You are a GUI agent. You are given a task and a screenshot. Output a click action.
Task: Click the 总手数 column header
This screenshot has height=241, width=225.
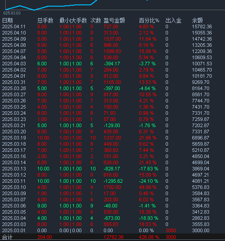tap(45, 20)
